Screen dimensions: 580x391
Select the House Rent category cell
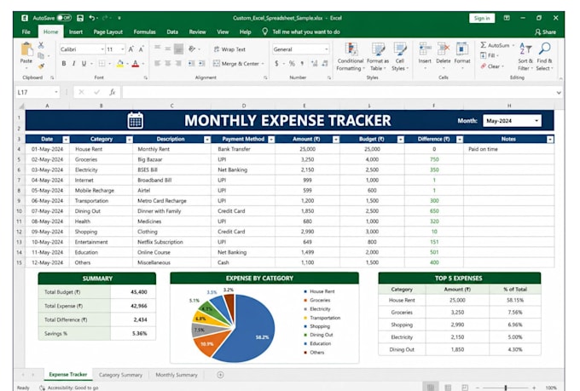click(101, 149)
